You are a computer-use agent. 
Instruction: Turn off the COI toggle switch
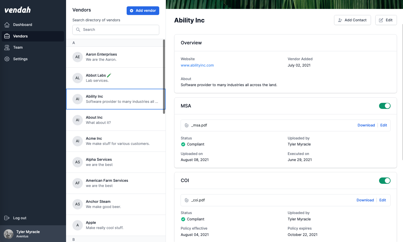pos(385,181)
